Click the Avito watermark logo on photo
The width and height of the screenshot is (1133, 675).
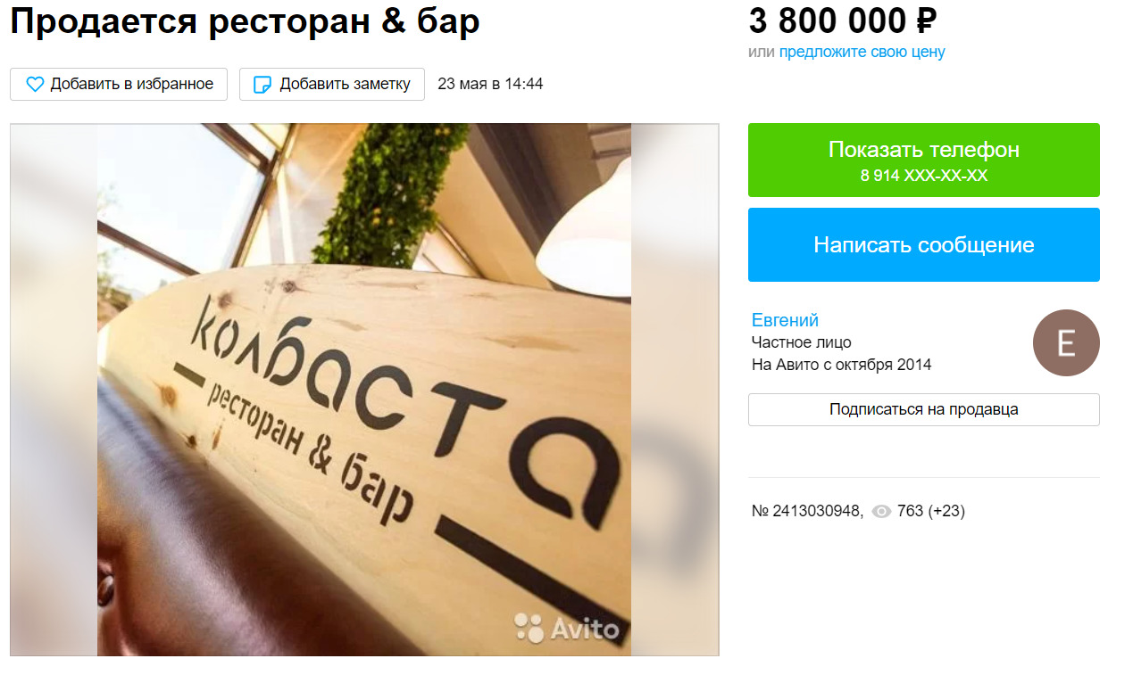point(567,629)
